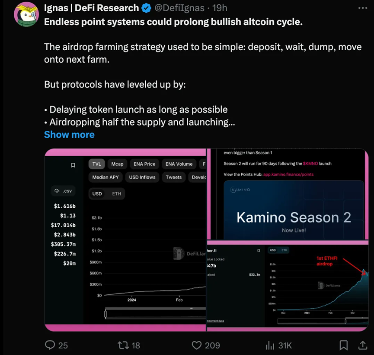Toggle the ETH currency option

(117, 194)
